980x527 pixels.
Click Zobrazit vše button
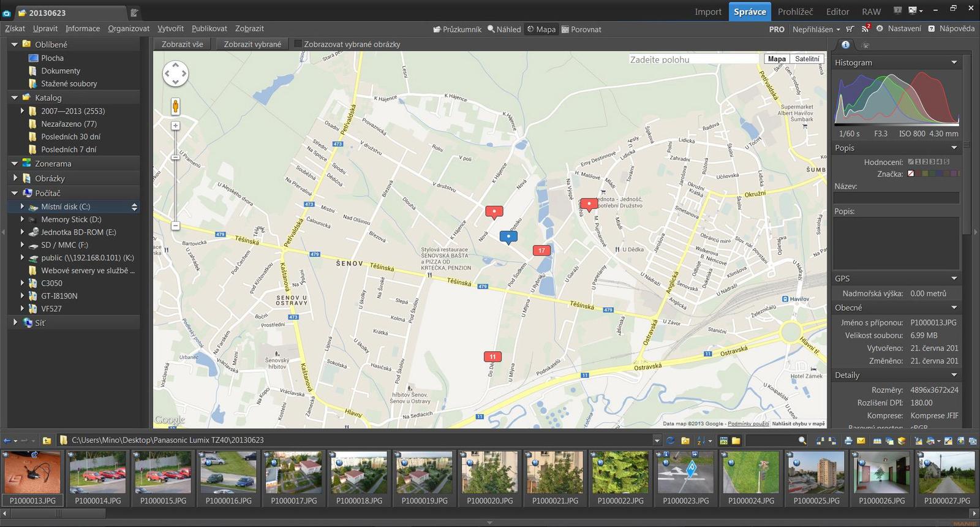[182, 44]
